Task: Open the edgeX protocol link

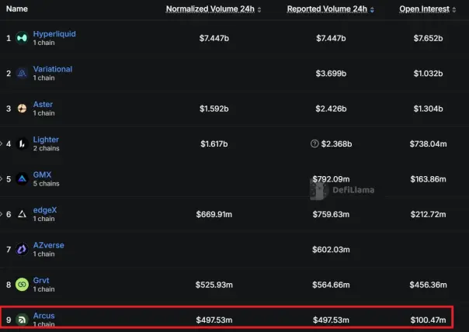Action: point(45,210)
